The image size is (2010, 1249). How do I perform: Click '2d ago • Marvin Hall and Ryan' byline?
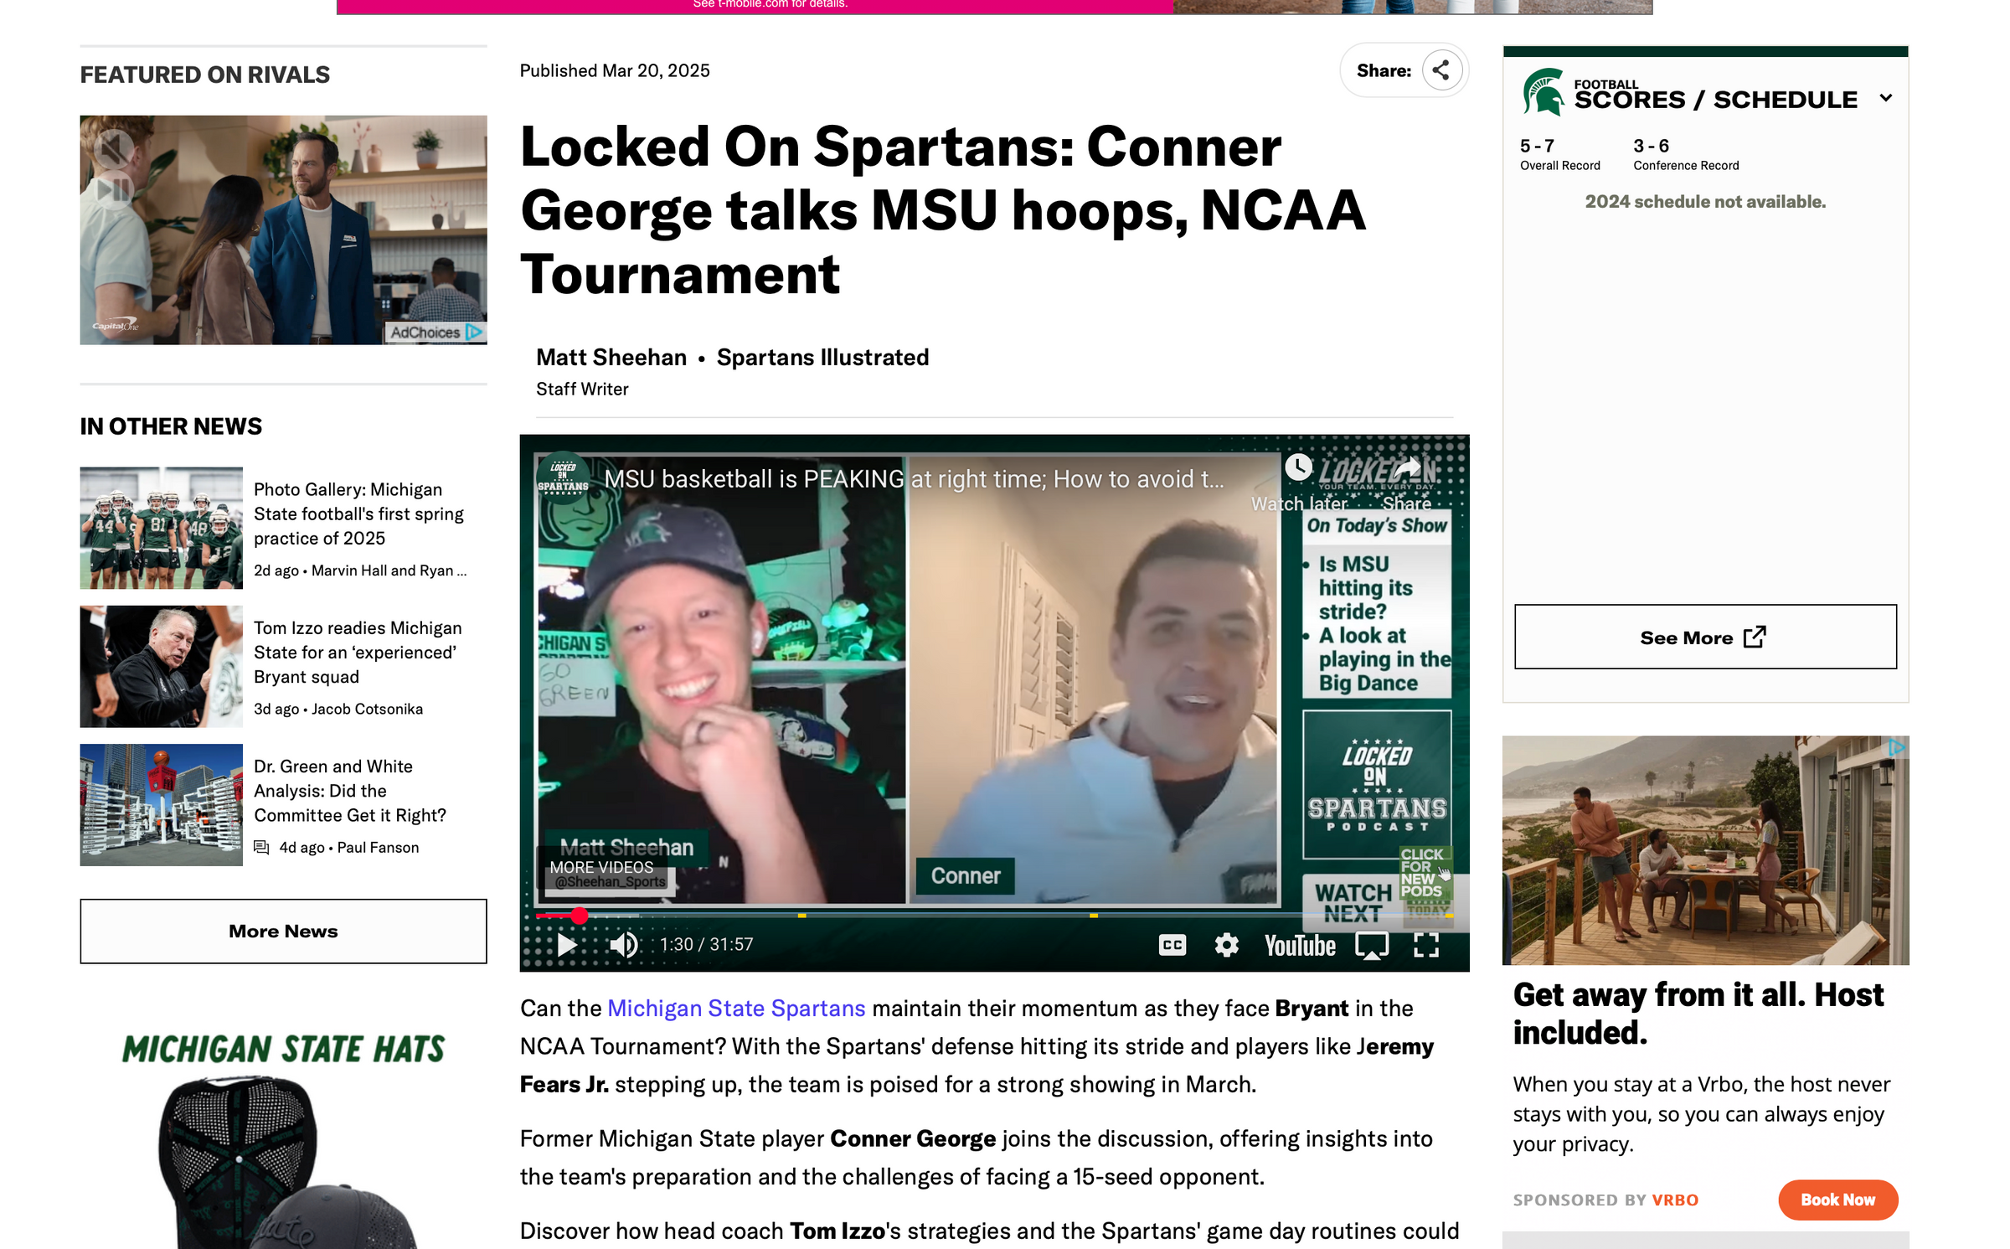[x=360, y=570]
